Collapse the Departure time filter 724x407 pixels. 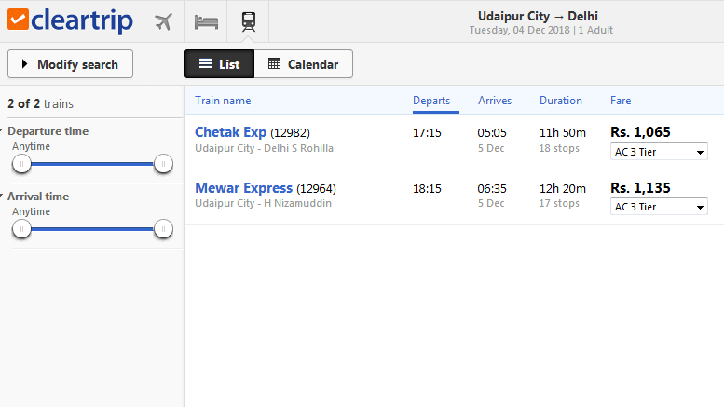[47, 131]
